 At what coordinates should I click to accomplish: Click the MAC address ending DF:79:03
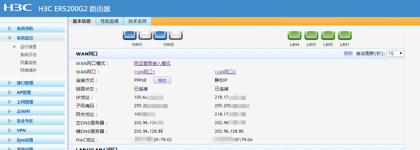click(x=153, y=139)
